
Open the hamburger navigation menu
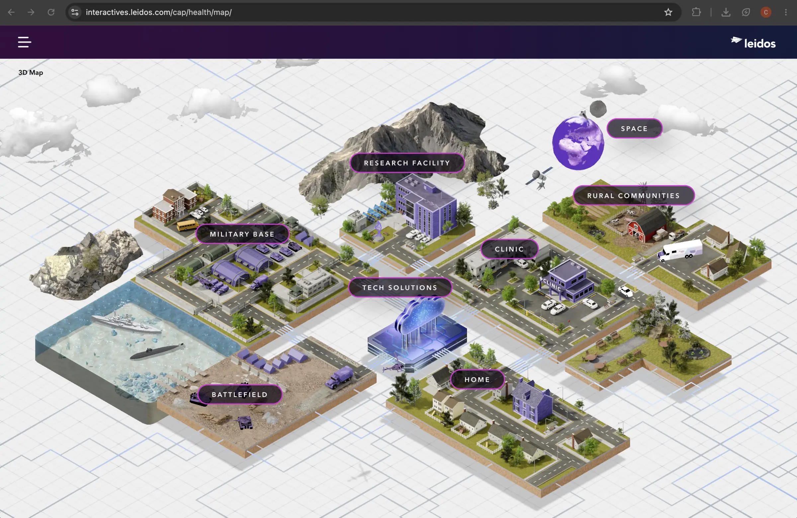[x=25, y=42]
